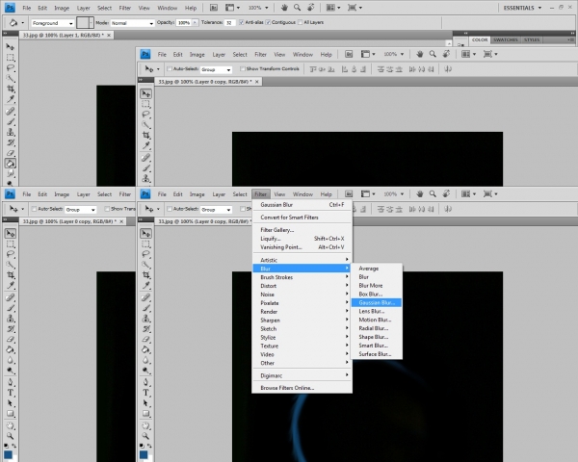Screen dimensions: 578x462
Task: Select the Pen tool in bottom-left toolbox
Action: pyautogui.click(x=11, y=382)
